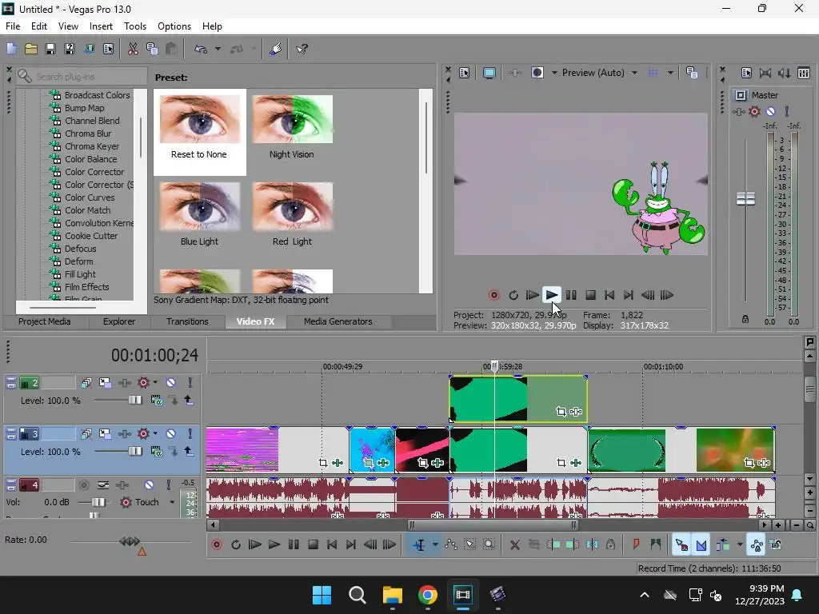Click Stop in the preview transport
The width and height of the screenshot is (819, 614).
tap(590, 295)
